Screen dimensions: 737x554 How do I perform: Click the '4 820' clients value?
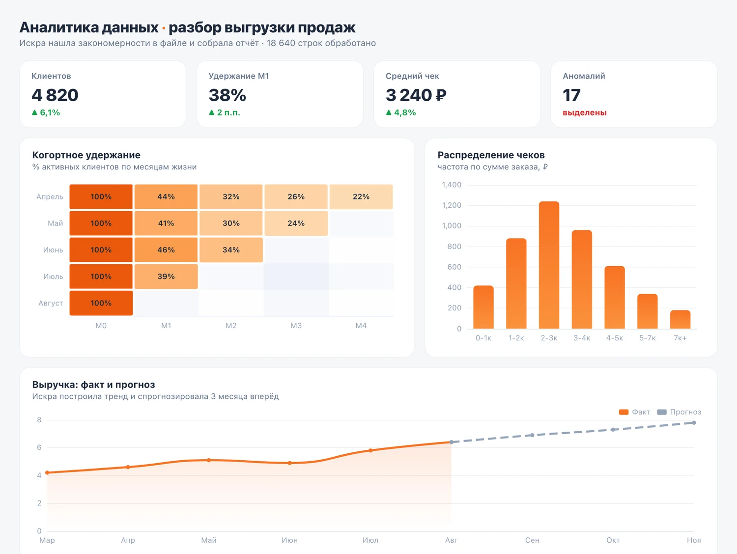tap(55, 95)
